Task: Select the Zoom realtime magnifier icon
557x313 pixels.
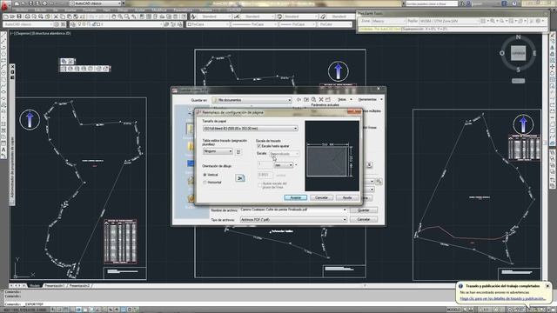Action: tap(120, 17)
